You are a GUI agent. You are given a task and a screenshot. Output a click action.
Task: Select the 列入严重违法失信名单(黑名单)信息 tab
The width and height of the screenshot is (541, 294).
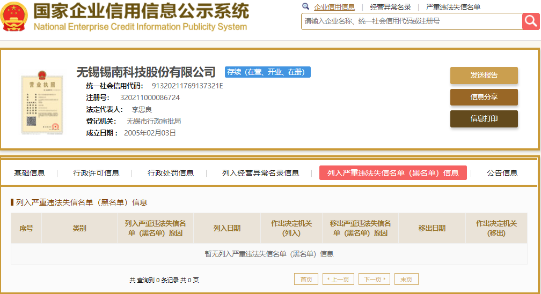click(393, 173)
